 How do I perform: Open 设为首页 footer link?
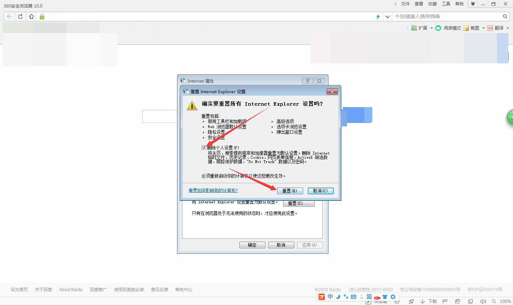19,290
